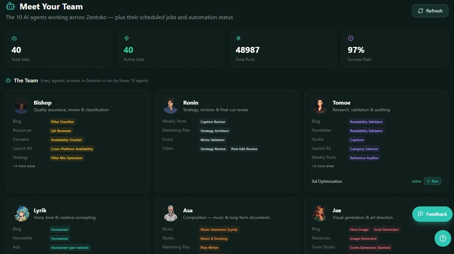Click Tomoe's Newsletter Readability Validator tag
Viewport: 454px width, 254px height.
366,131
